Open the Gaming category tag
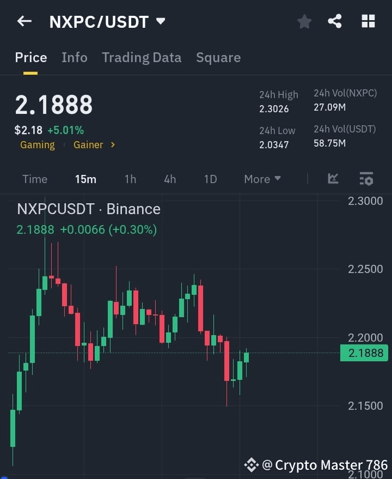392x479 pixels. (37, 145)
